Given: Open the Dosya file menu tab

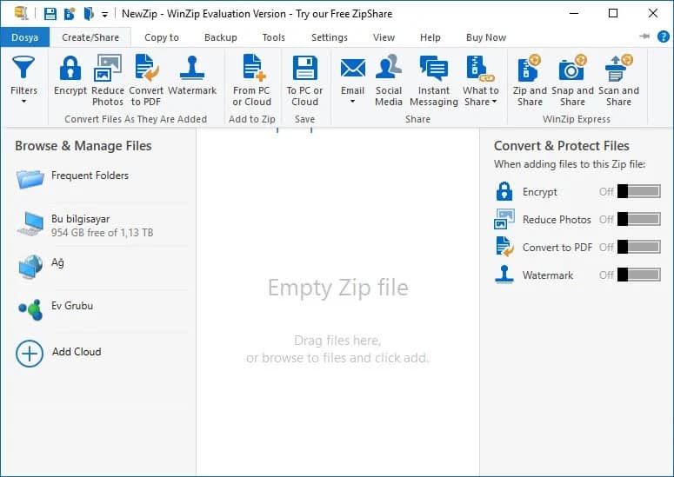Looking at the screenshot, I should (x=24, y=37).
